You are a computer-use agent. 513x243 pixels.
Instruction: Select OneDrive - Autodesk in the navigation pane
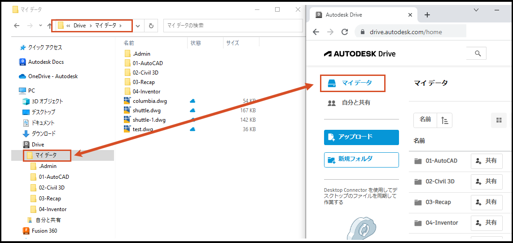[48, 76]
